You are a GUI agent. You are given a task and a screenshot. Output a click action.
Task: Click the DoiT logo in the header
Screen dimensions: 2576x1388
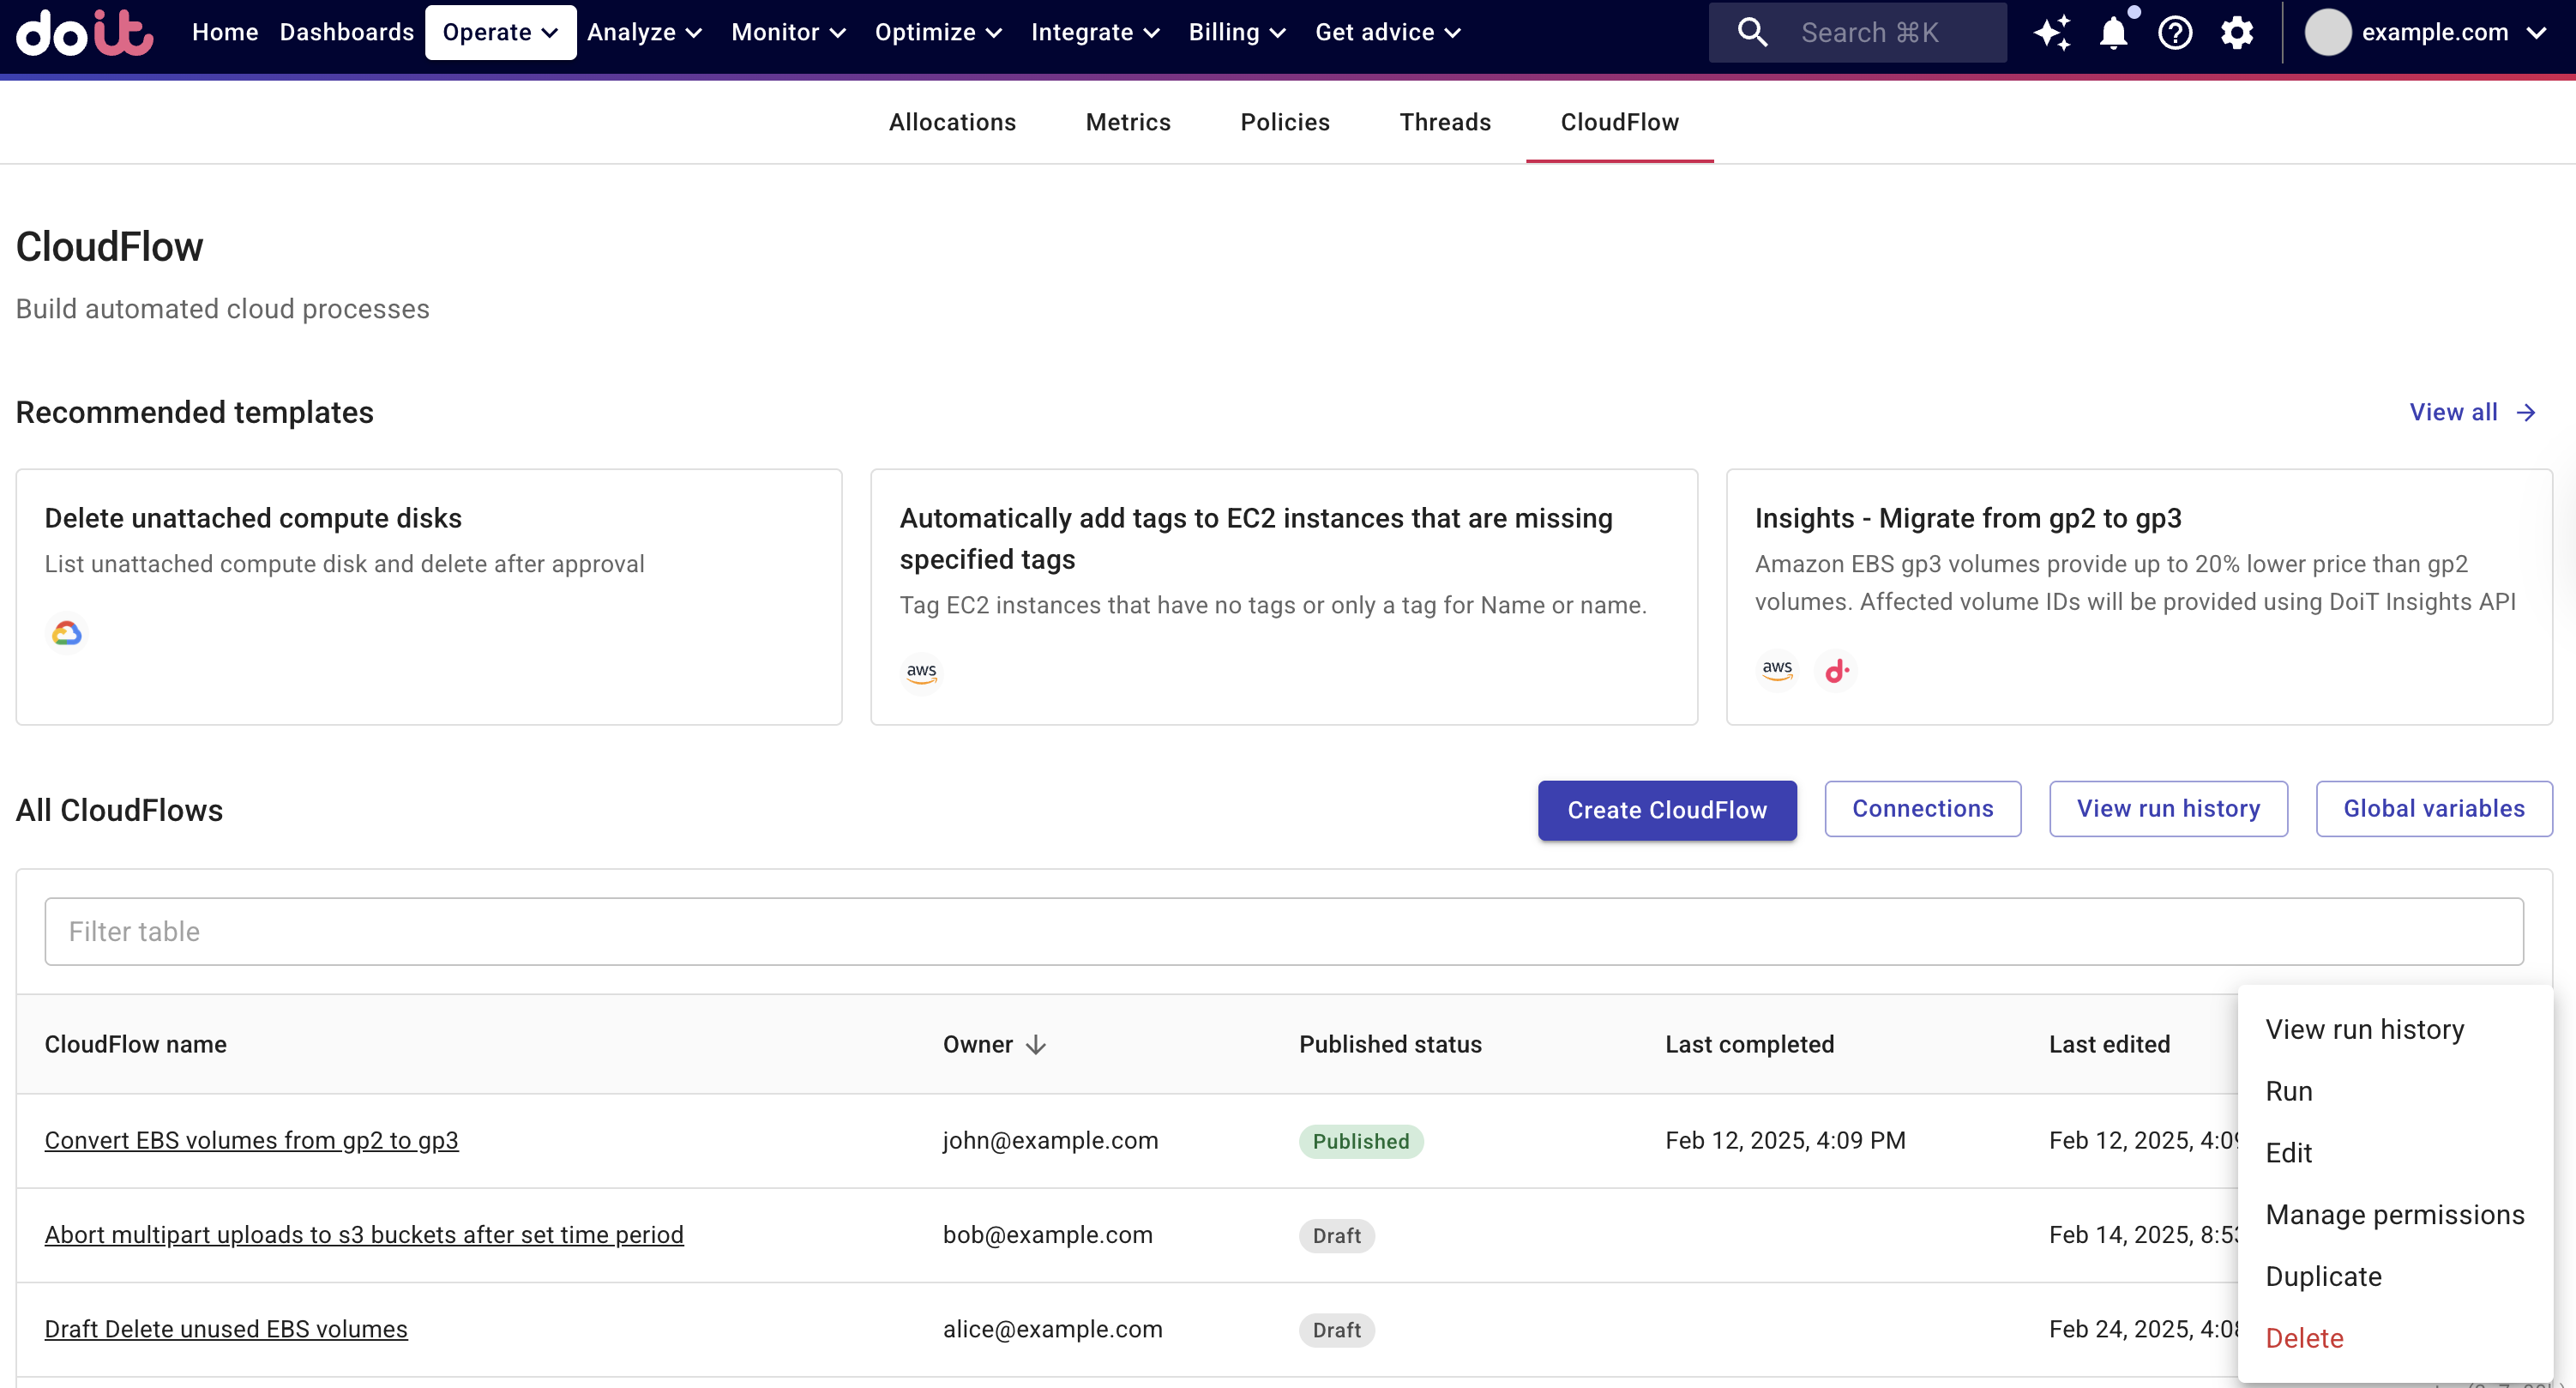point(85,32)
